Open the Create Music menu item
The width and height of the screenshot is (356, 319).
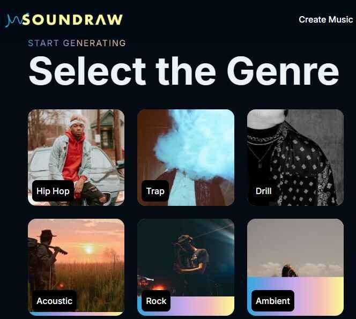(326, 19)
